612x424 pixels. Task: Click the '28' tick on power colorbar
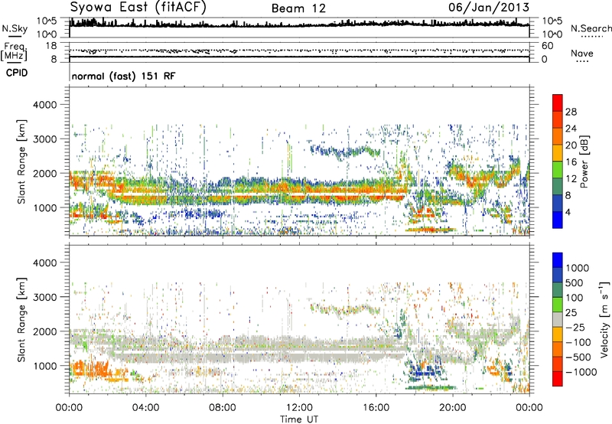571,112
